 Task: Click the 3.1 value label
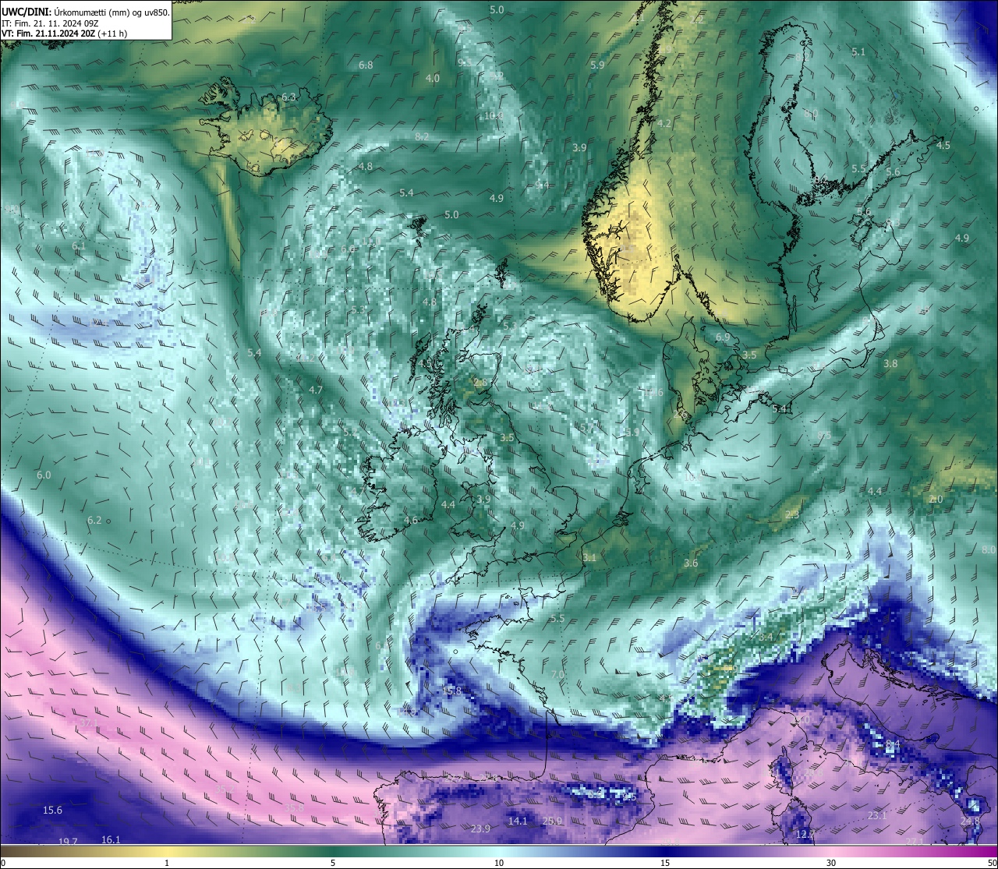[x=589, y=557]
